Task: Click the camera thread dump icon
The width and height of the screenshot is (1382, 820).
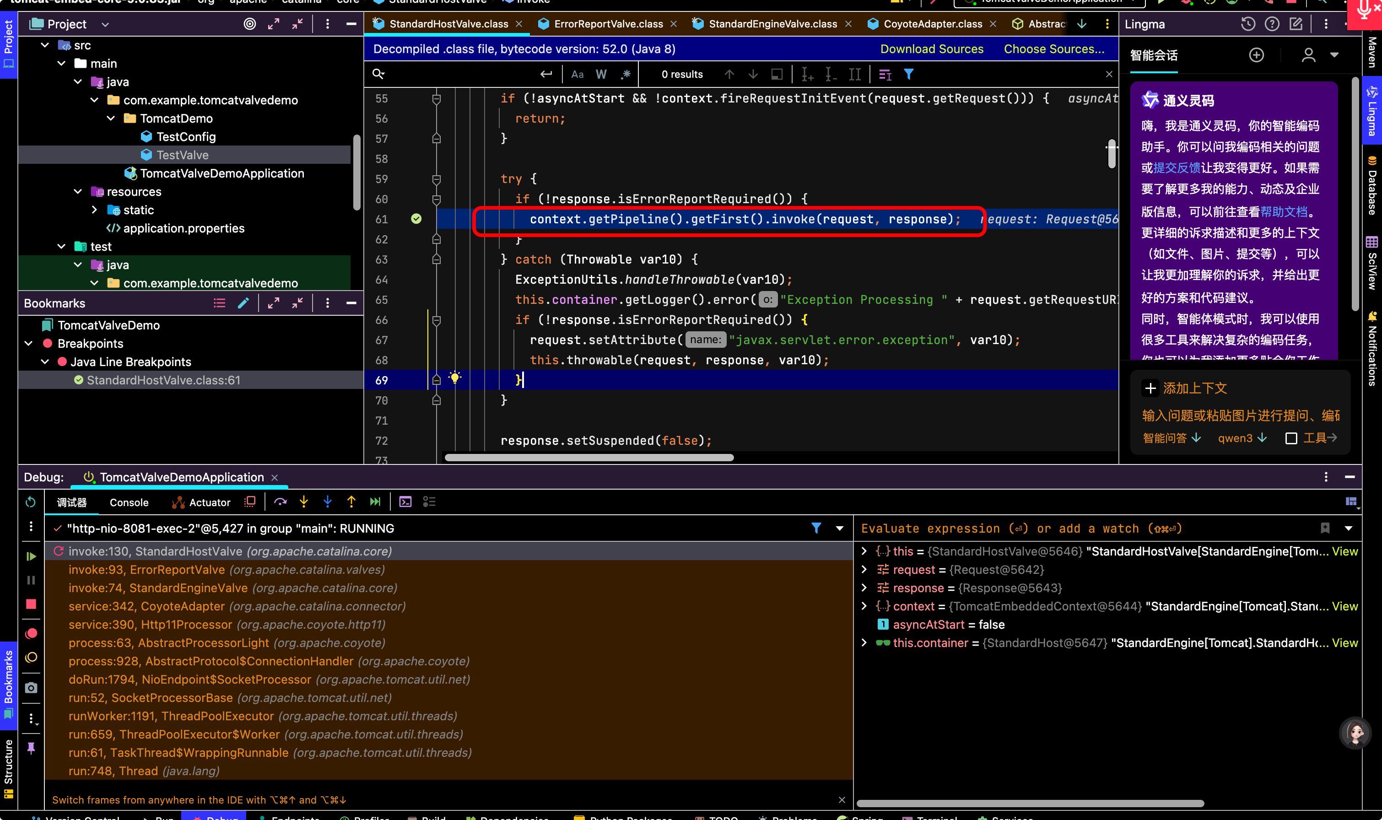Action: (x=31, y=688)
